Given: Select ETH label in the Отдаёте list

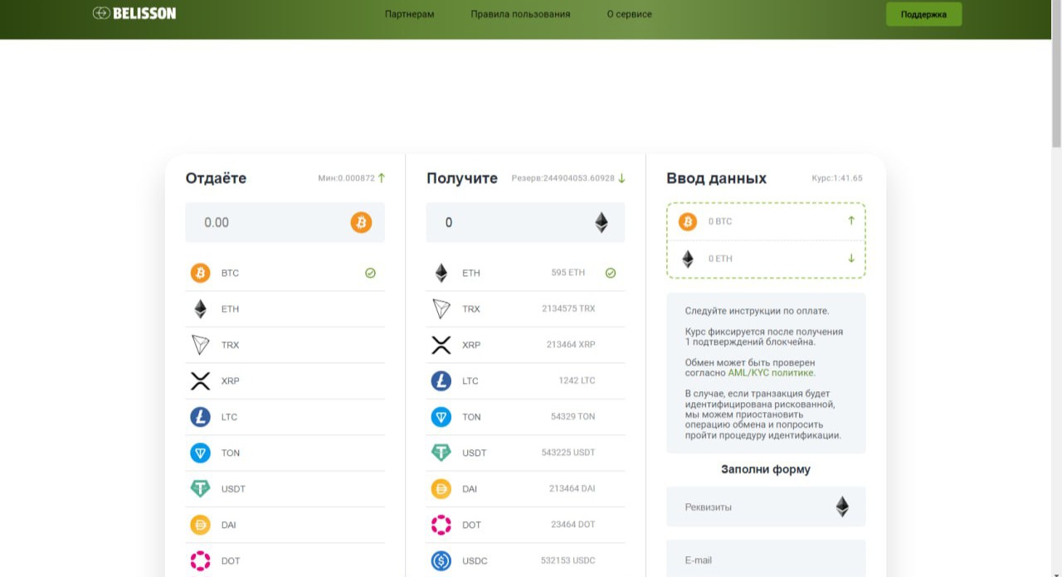Looking at the screenshot, I should (x=230, y=309).
